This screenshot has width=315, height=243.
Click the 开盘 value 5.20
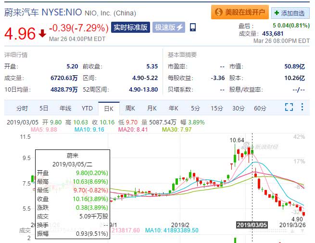(x=72, y=67)
